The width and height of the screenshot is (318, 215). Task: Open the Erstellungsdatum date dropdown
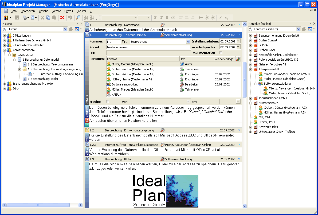point(238,41)
